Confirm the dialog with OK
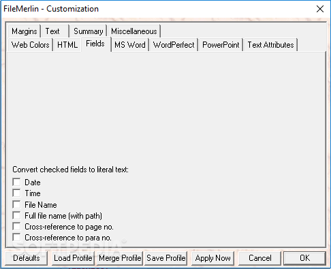 pyautogui.click(x=304, y=258)
